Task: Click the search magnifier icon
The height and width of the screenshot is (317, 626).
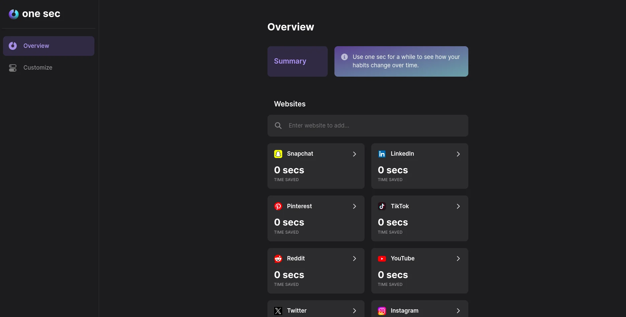Action: click(278, 126)
